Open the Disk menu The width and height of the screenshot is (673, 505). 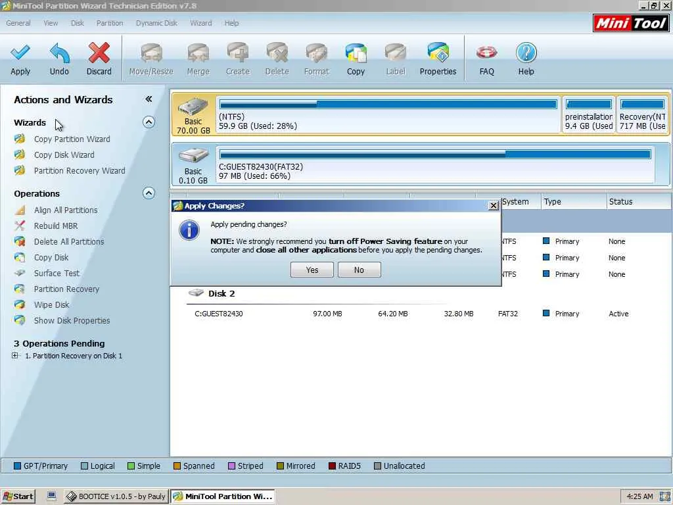78,23
